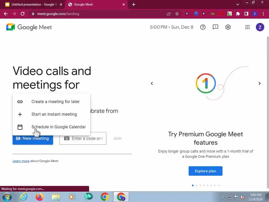Show previous carousel slide arrow

(152, 83)
